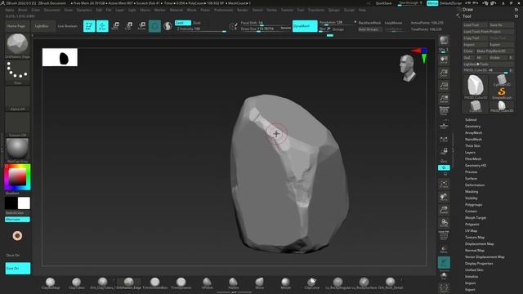Image resolution: width=523 pixels, height=294 pixels.
Task: Select the SimpleBrush tool thumbnail
Action: [x=502, y=92]
